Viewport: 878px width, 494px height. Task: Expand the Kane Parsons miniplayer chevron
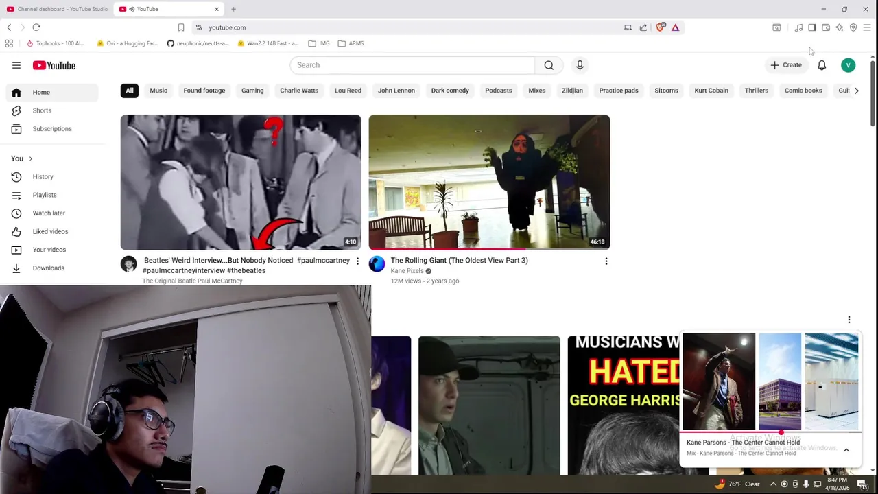tap(846, 450)
